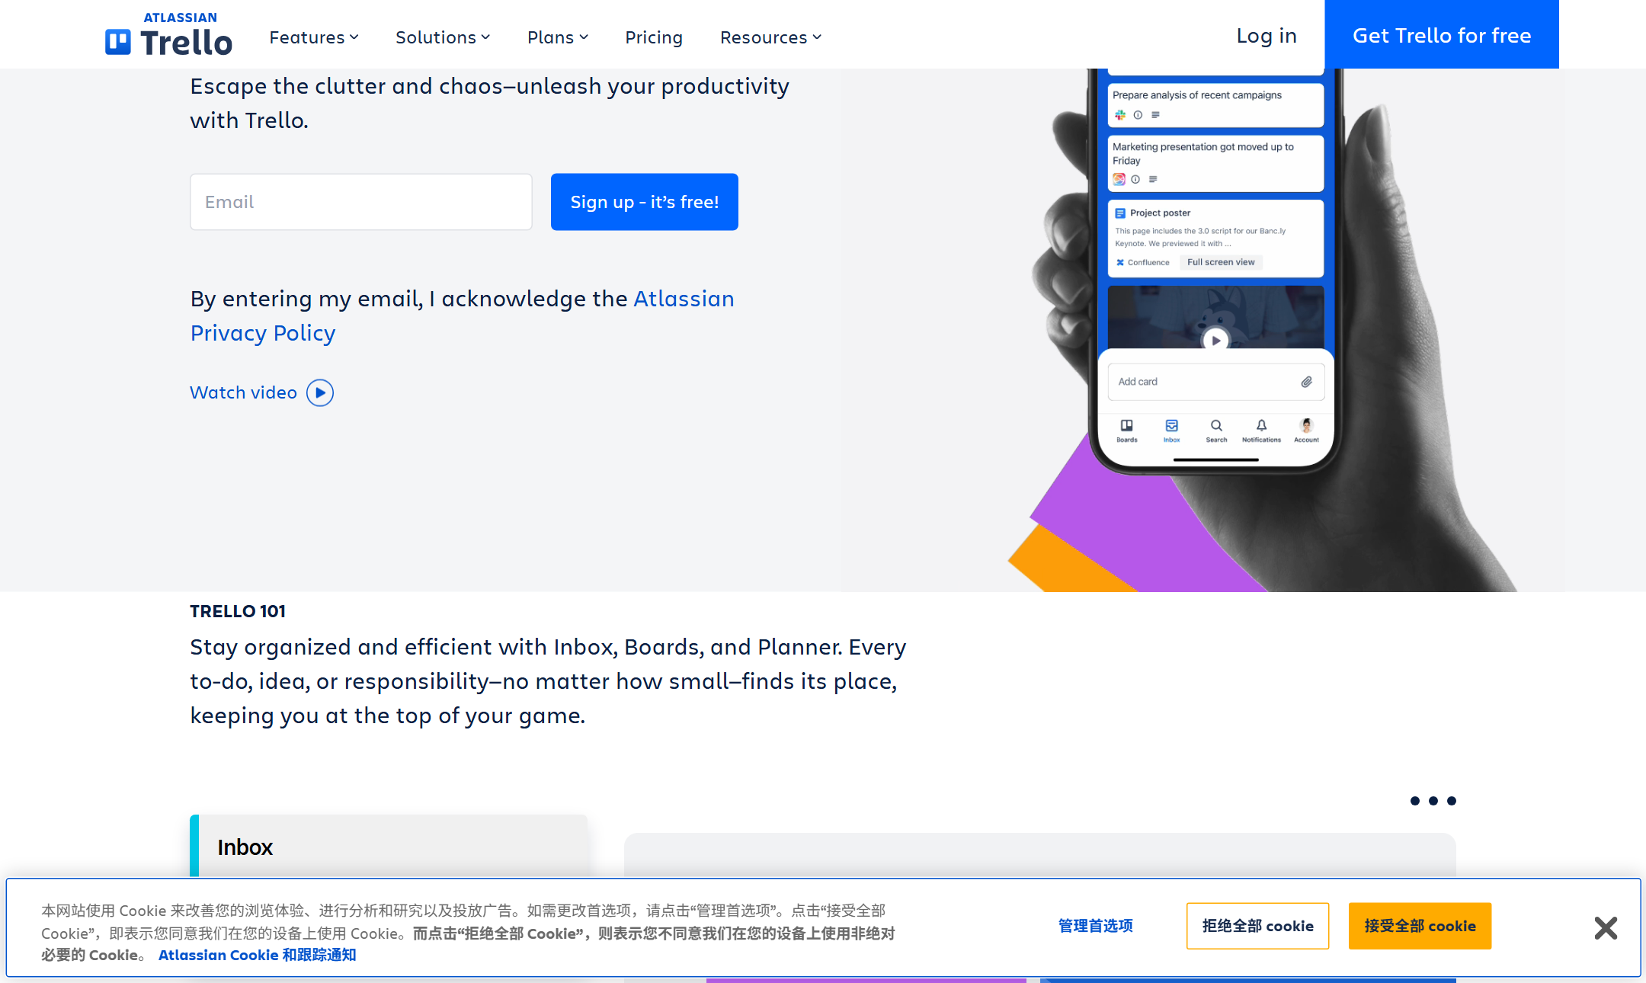Screen dimensions: 1646x983
Task: Click the middle carousel dot
Action: [x=1433, y=801]
